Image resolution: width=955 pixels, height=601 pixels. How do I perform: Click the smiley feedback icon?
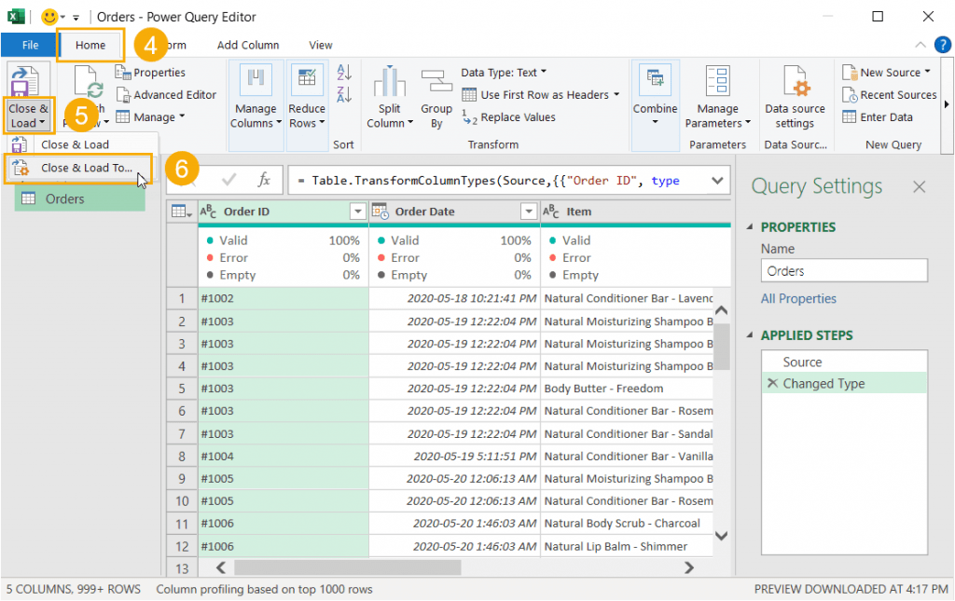49,17
